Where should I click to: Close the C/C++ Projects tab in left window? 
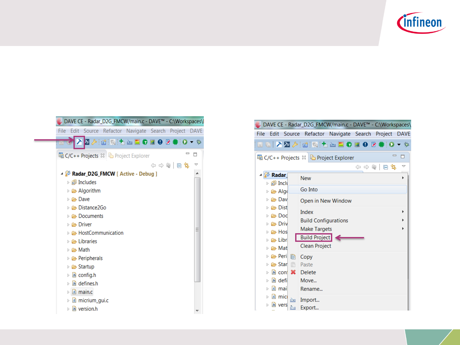coord(103,156)
